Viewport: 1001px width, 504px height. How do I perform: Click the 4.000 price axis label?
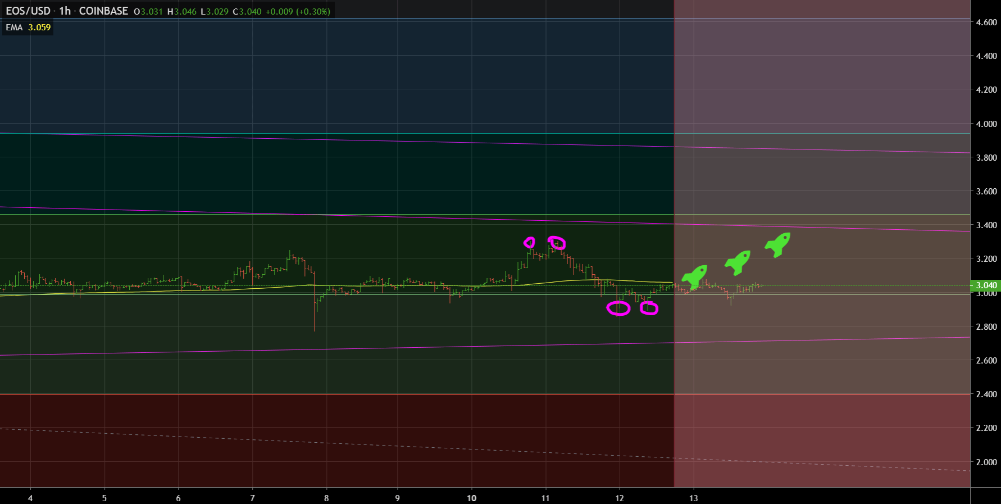pyautogui.click(x=987, y=124)
